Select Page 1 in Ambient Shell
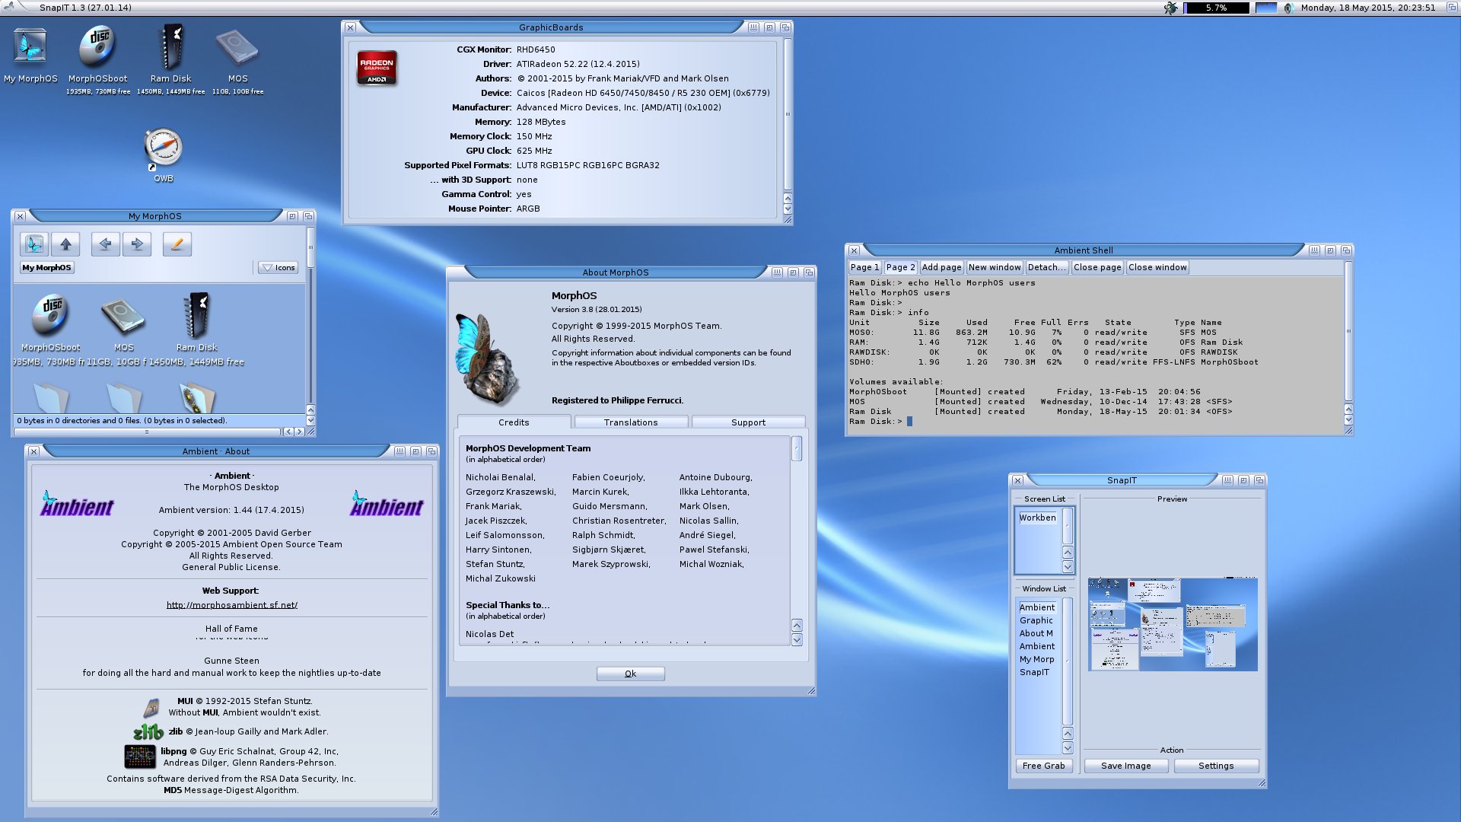Screen dimensions: 1461x822 864,267
